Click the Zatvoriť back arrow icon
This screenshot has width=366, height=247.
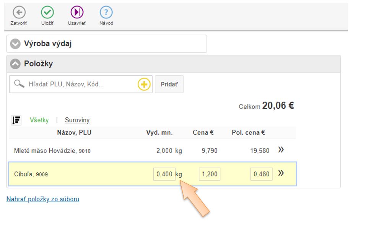pos(19,13)
